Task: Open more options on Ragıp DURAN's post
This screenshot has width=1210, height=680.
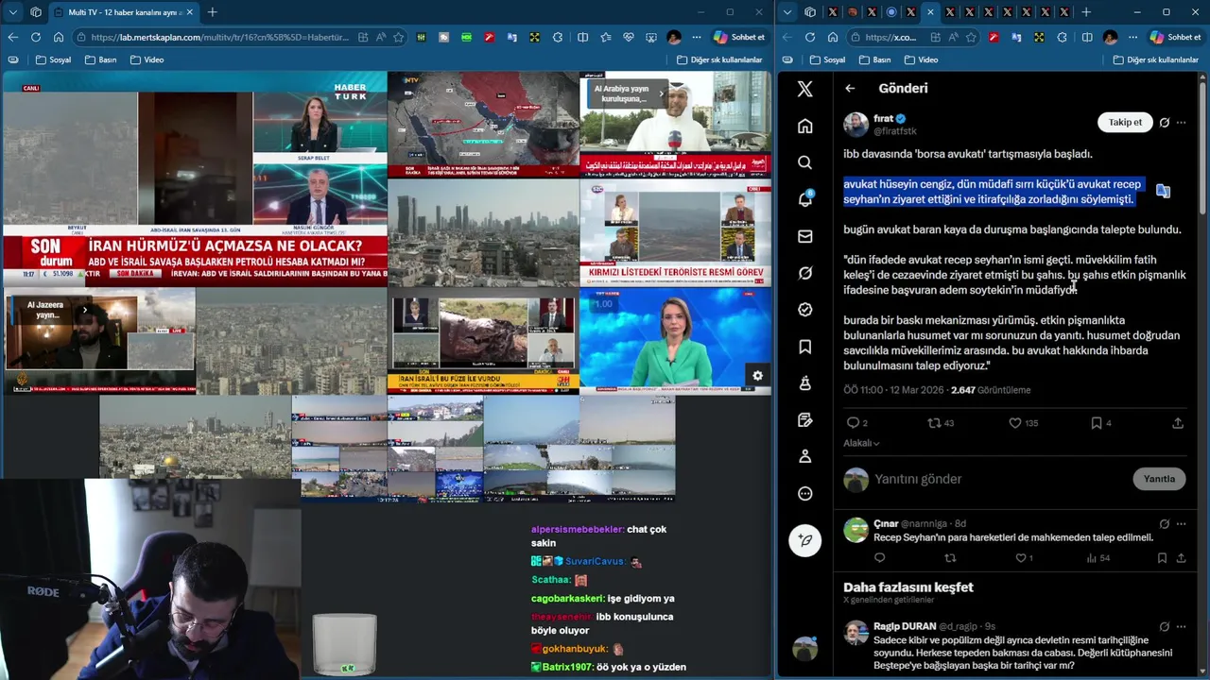Action: (x=1181, y=626)
